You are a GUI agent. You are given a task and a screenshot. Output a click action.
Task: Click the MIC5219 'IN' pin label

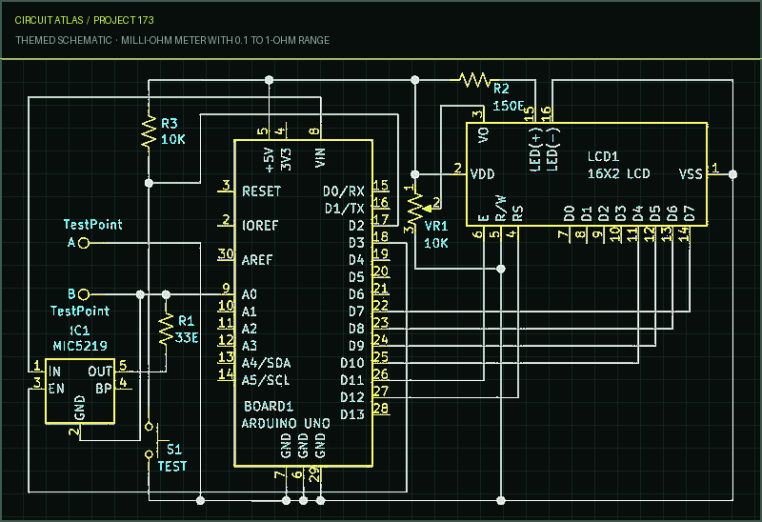point(54,371)
